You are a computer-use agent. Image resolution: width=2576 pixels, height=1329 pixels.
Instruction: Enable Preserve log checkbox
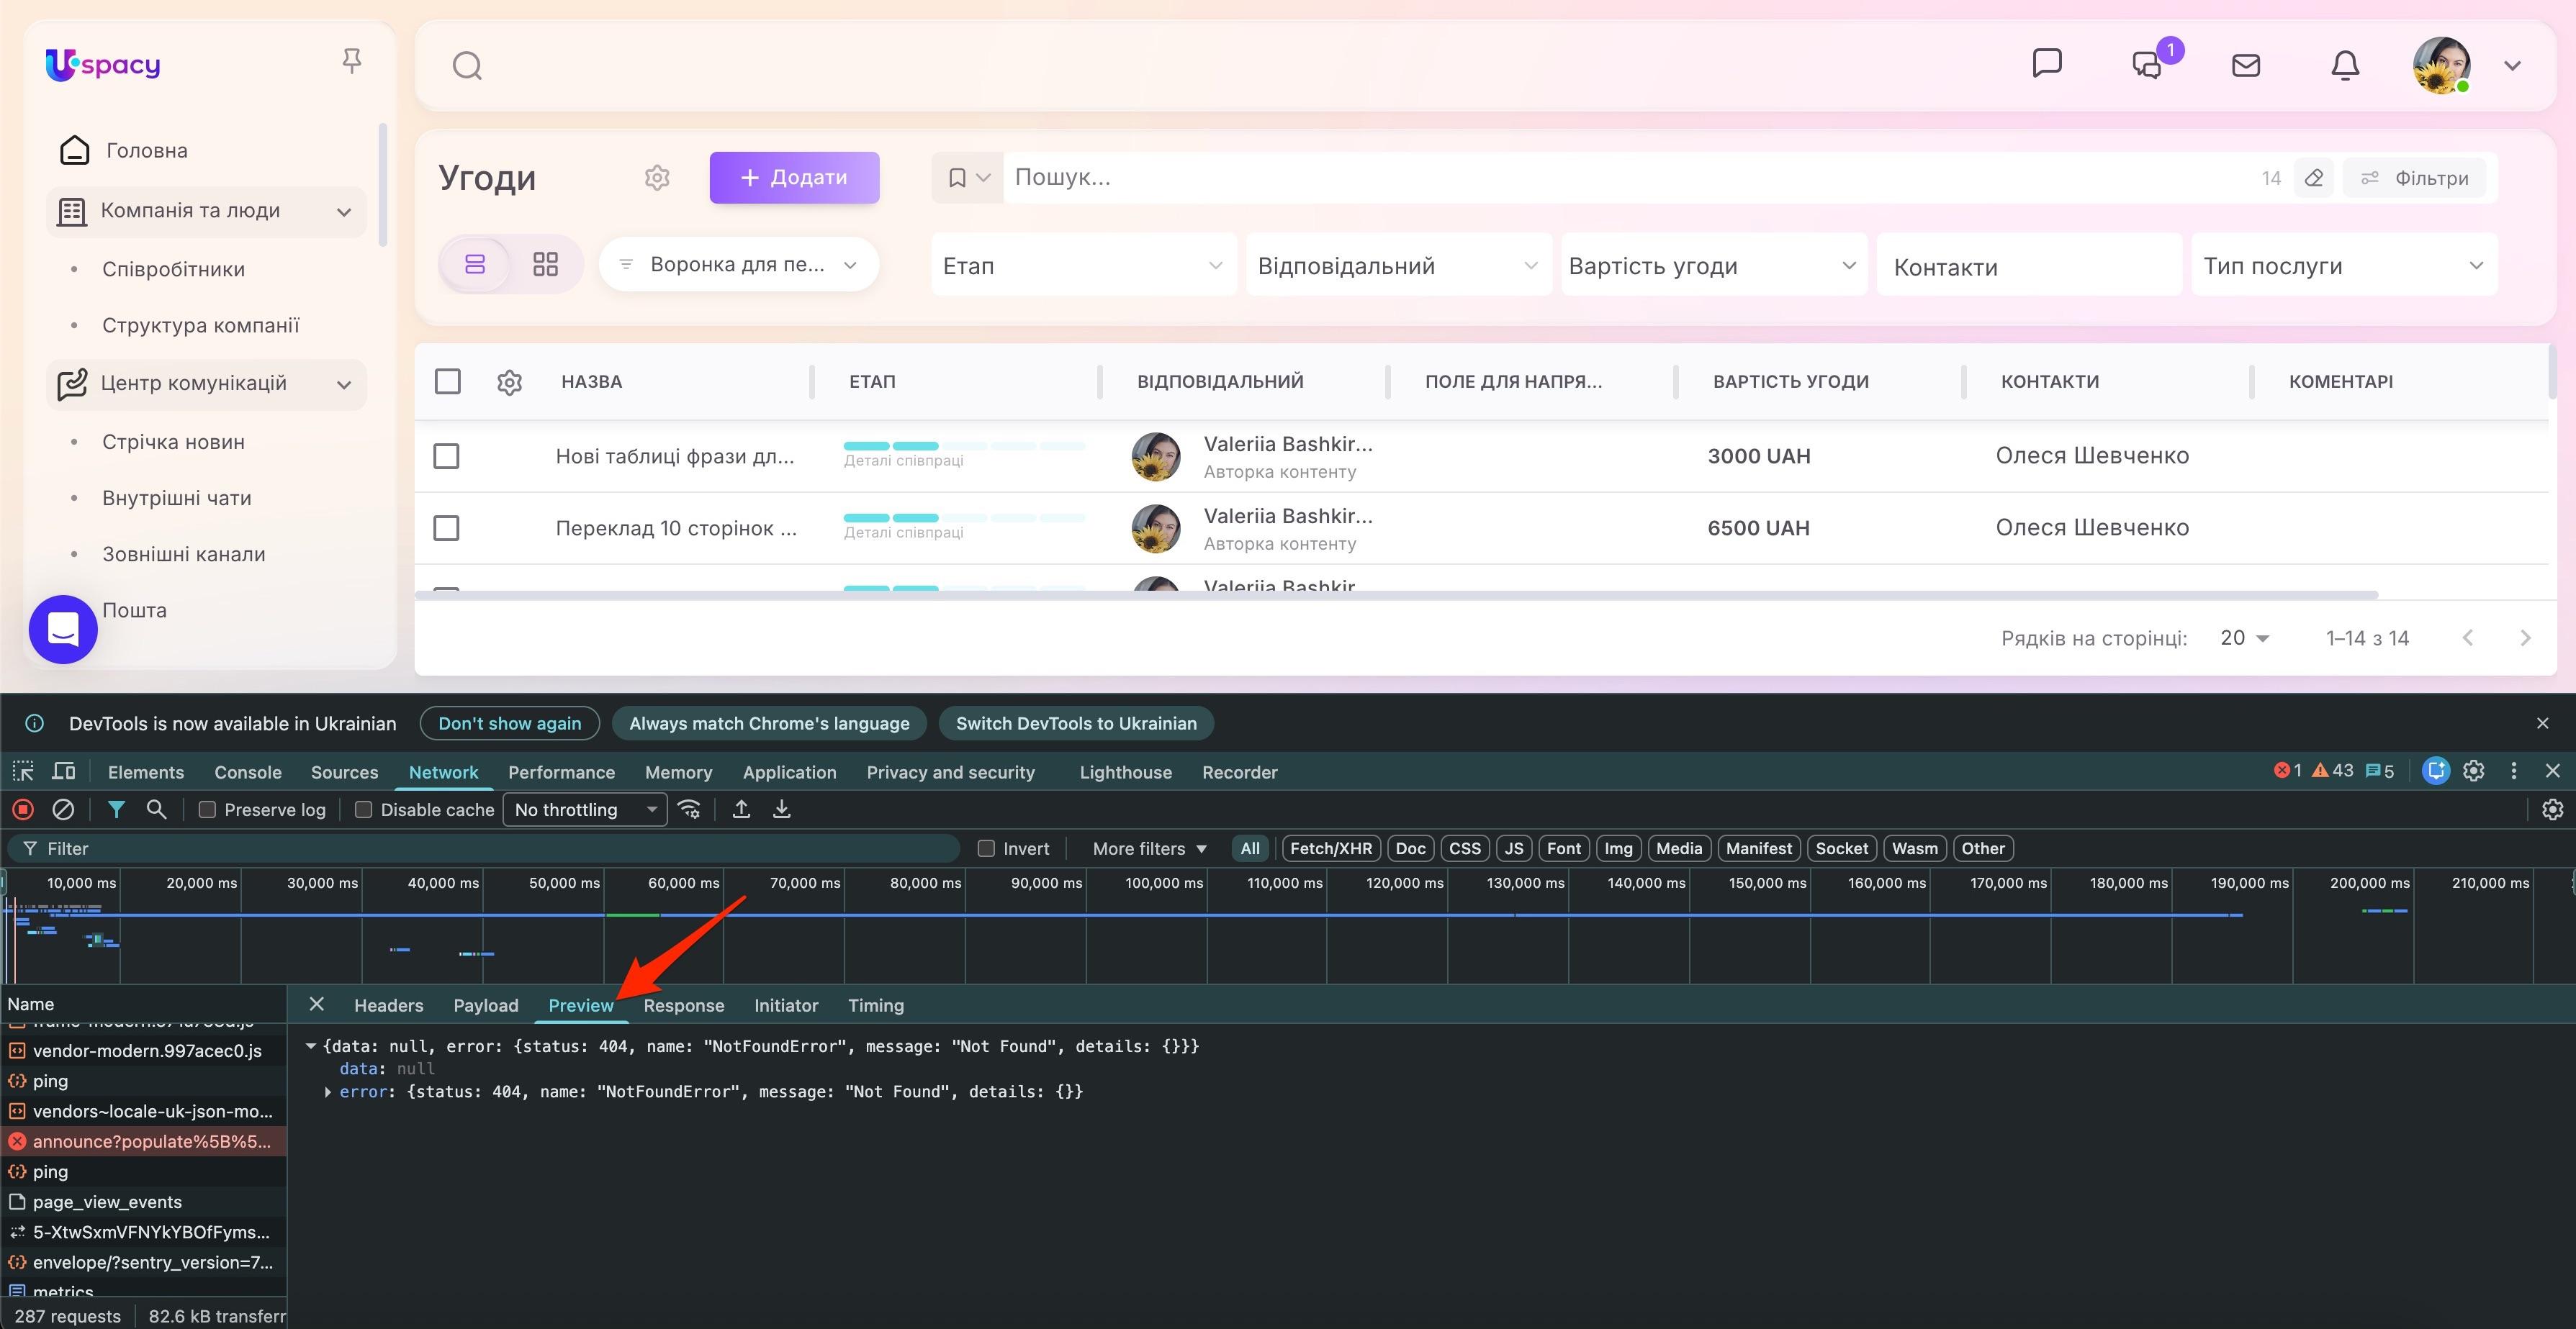(x=207, y=810)
